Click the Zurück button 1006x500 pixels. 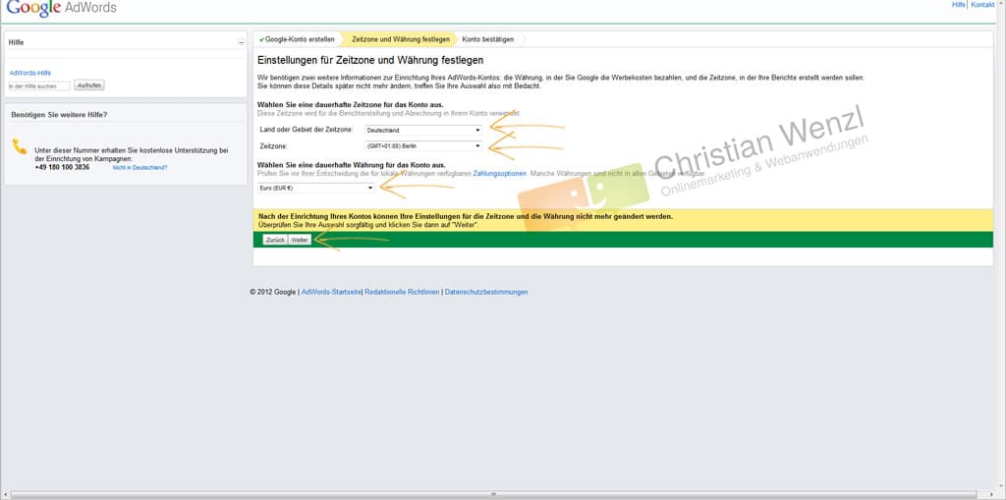tap(275, 240)
